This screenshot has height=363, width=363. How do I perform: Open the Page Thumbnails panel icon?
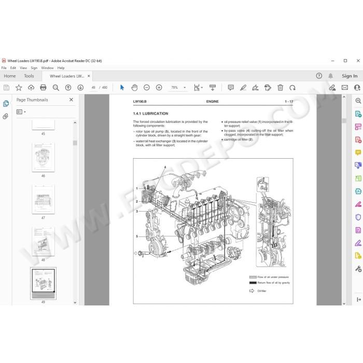point(6,104)
